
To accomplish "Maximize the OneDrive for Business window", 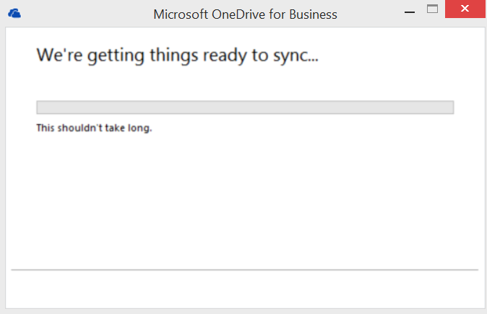I will [x=433, y=9].
